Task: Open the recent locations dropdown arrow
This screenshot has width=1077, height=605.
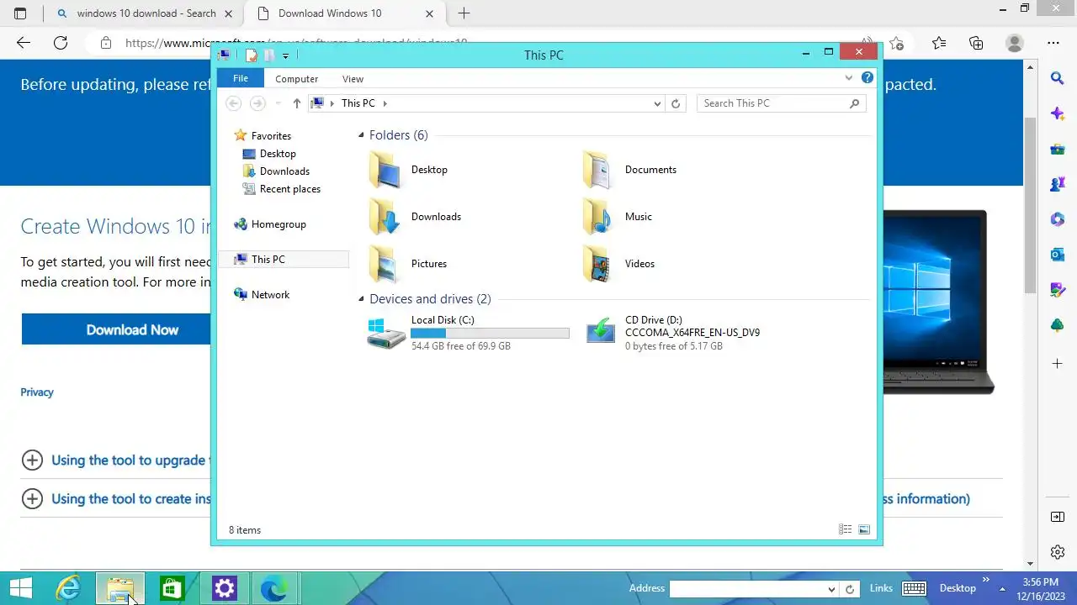Action: pos(279,103)
